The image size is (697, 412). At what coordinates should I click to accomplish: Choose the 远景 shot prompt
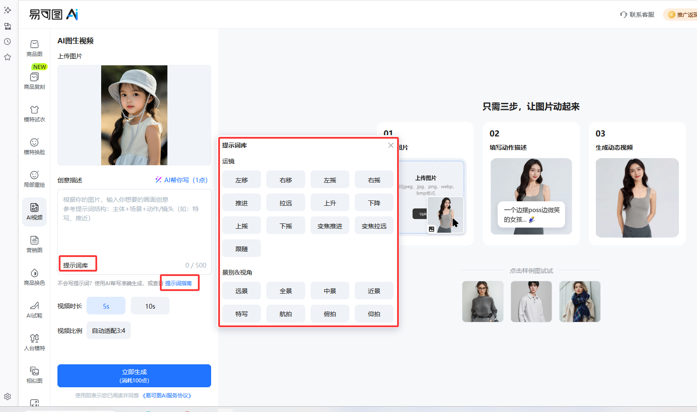(242, 291)
